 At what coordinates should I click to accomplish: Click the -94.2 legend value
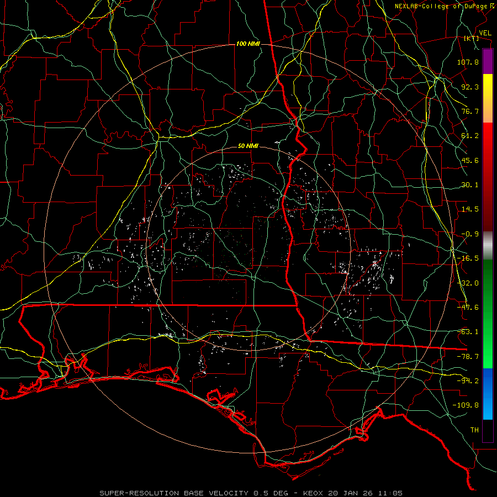[x=468, y=381]
